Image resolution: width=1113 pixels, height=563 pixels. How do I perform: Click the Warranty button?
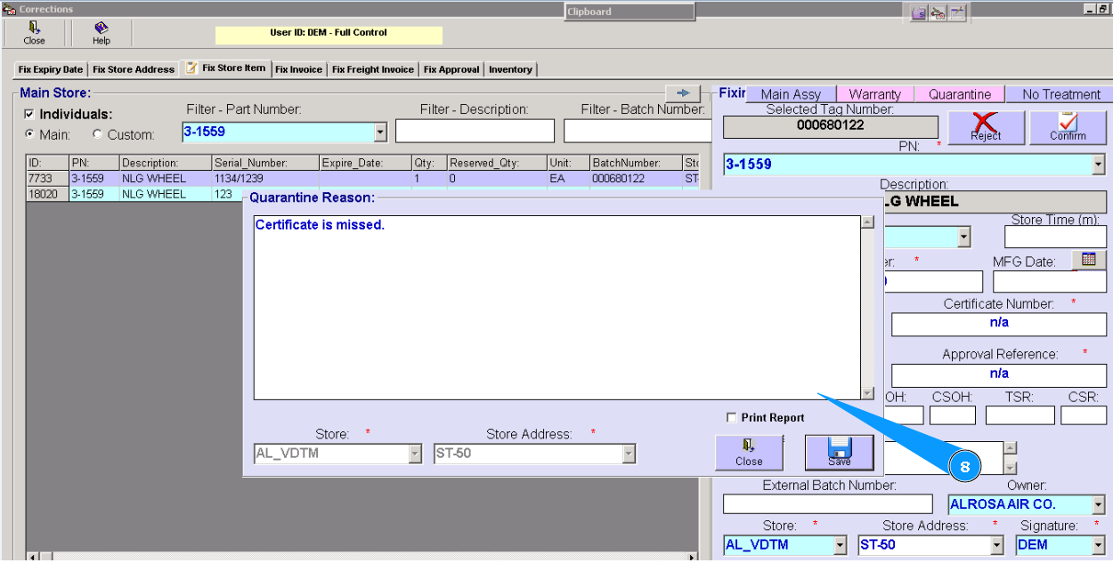pyautogui.click(x=874, y=94)
